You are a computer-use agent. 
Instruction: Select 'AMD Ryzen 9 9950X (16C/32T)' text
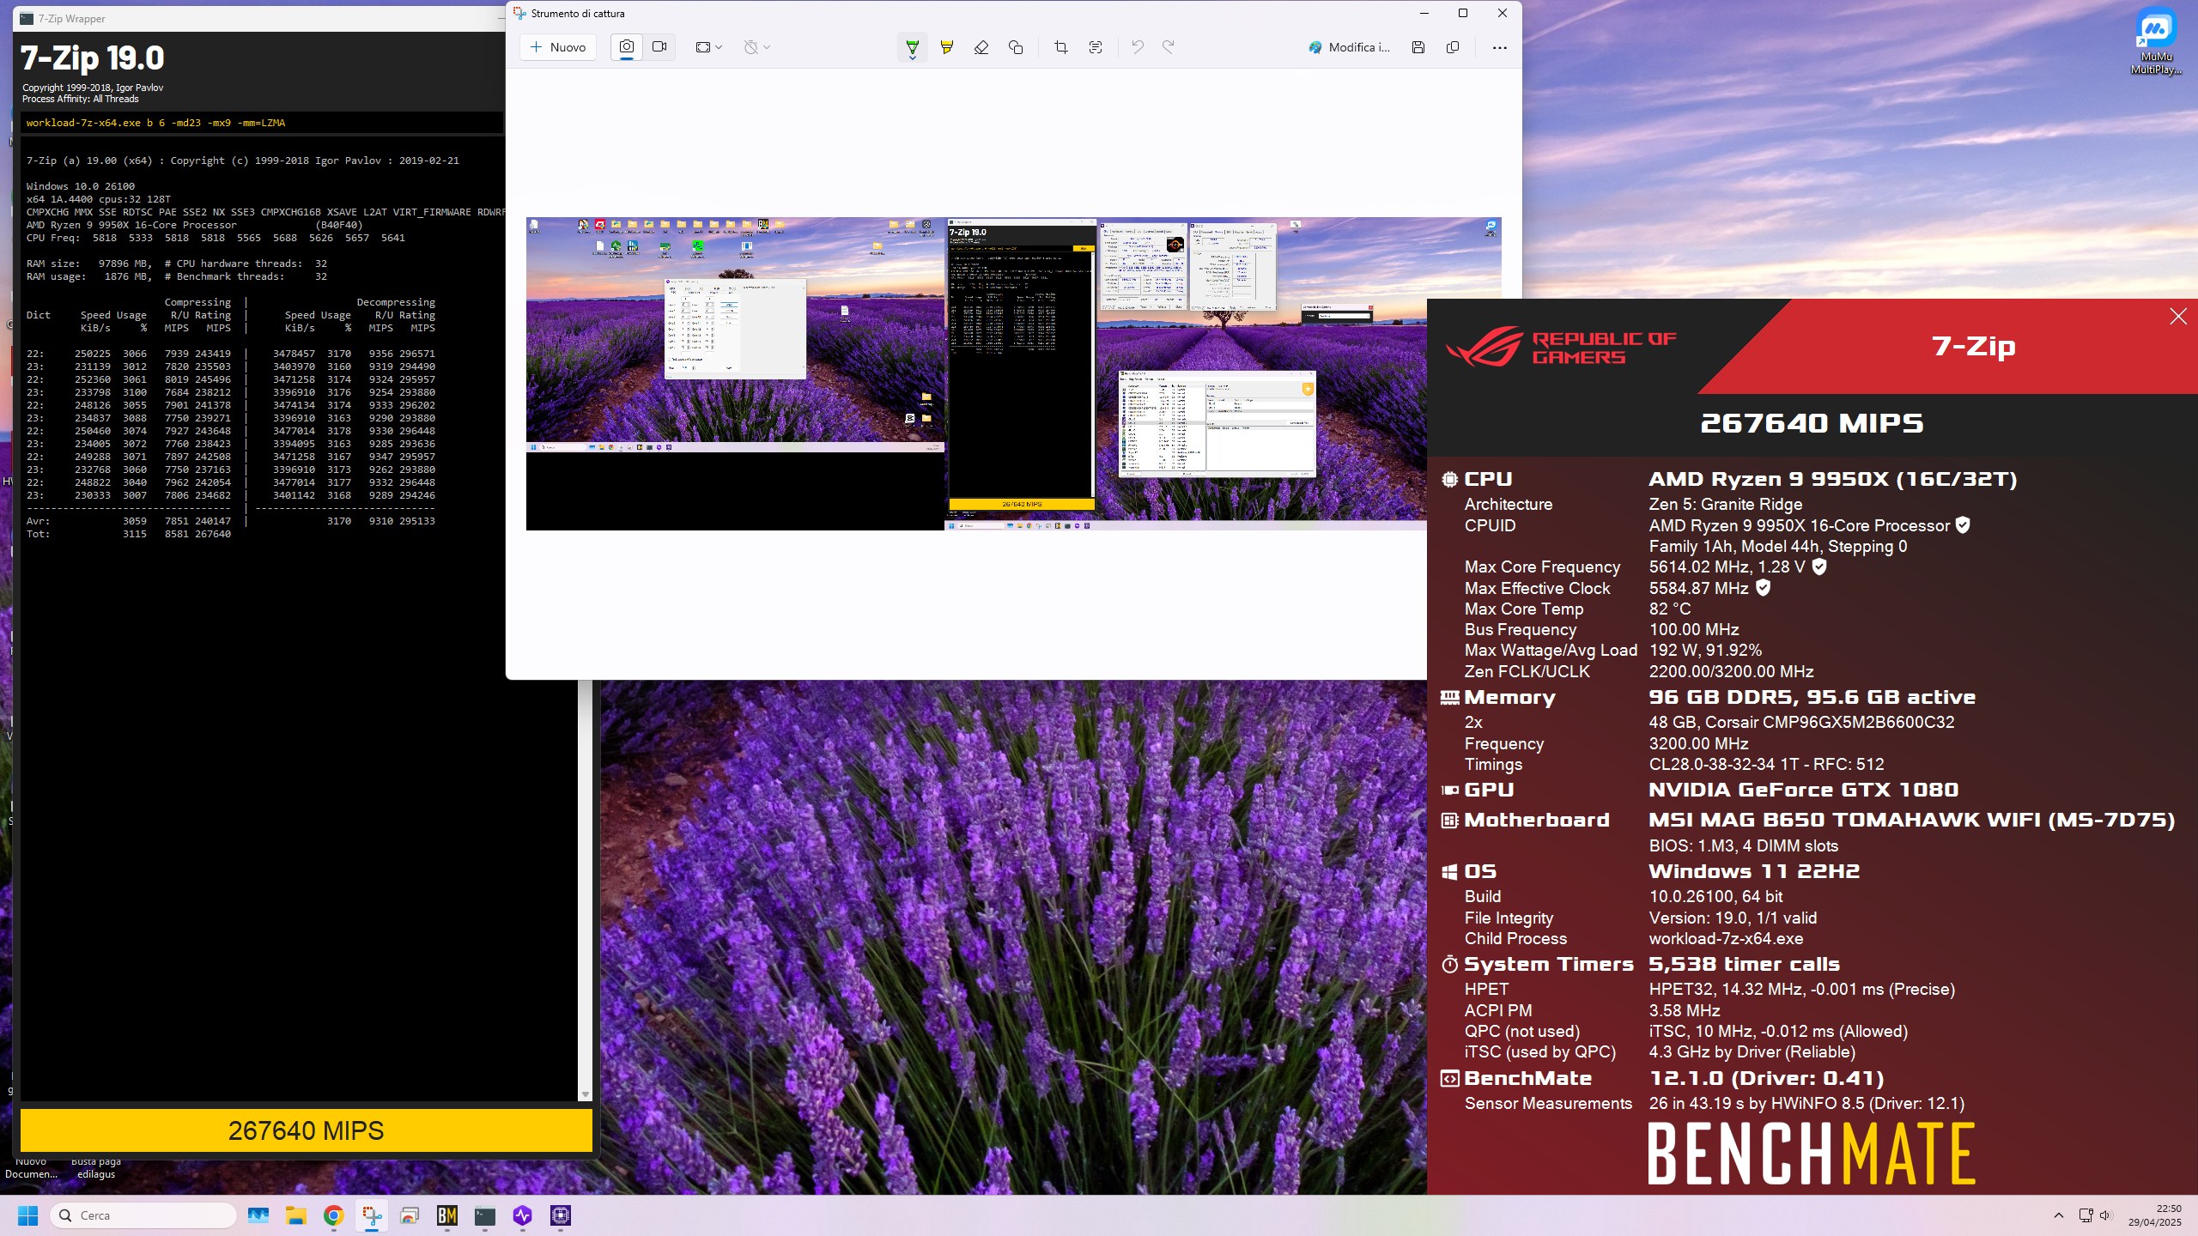coord(1833,480)
